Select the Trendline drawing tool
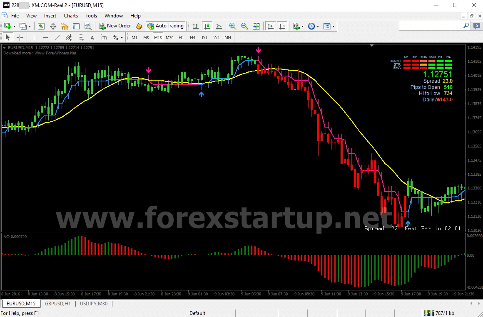This screenshot has width=483, height=317. 57,37
